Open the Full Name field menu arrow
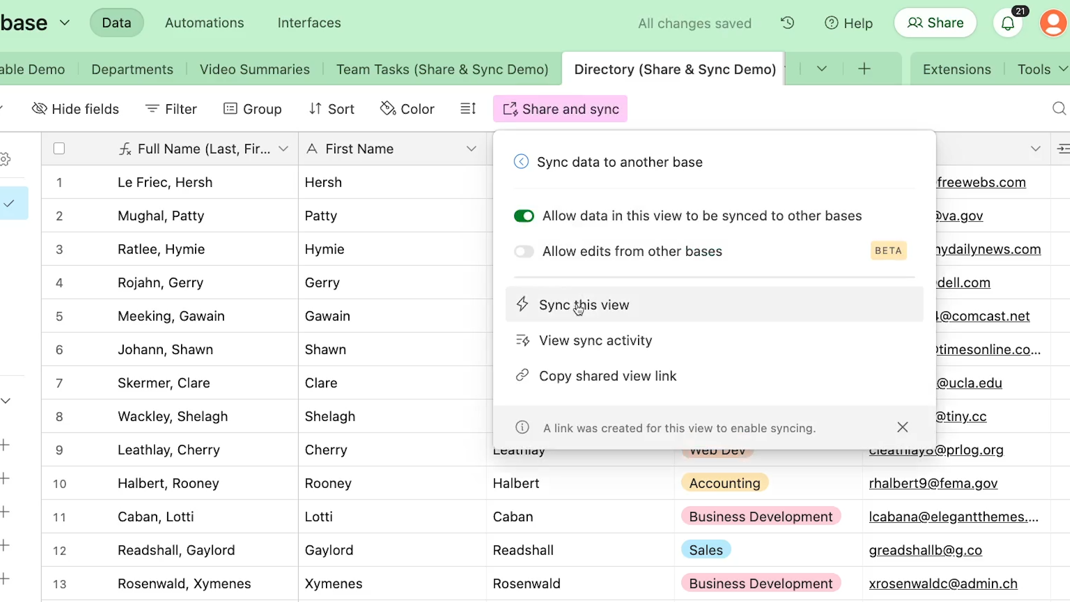Screen dimensions: 1070x602 point(283,149)
